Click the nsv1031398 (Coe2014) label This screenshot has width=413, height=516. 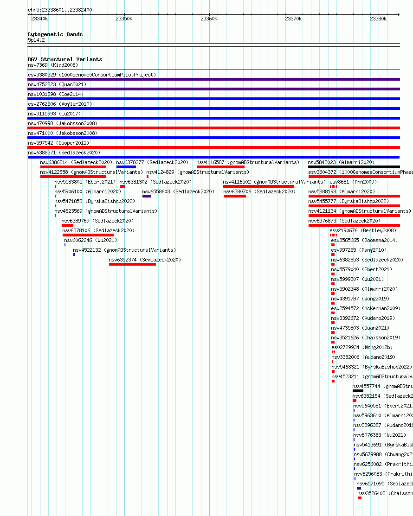point(55,94)
